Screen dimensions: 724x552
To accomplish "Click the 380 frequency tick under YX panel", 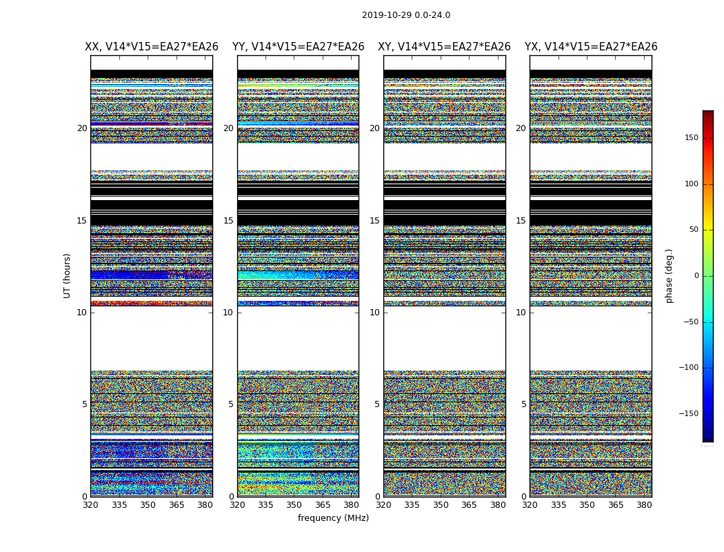I will click(644, 505).
